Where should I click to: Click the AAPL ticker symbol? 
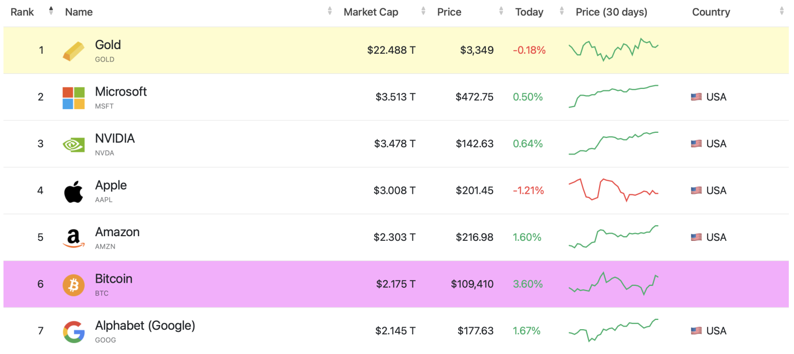click(x=104, y=199)
